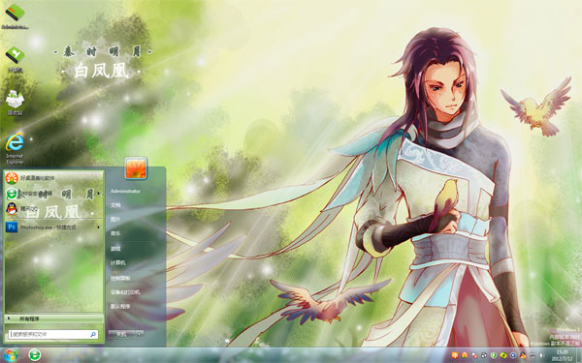Launch Internet Explorer from the desktop
Screen dimensions: 582x363
(x=15, y=148)
